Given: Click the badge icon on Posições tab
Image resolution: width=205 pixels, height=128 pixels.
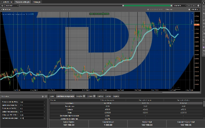Looking at the screenshot, I should 84,96.
